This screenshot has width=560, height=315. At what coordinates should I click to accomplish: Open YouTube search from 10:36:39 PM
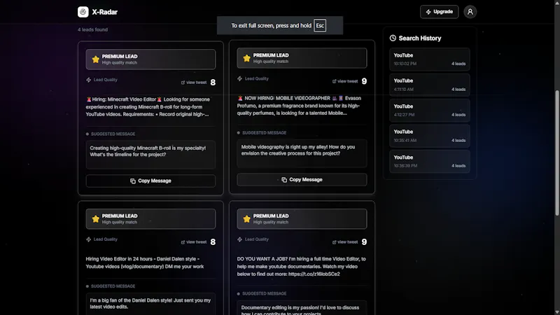click(429, 162)
